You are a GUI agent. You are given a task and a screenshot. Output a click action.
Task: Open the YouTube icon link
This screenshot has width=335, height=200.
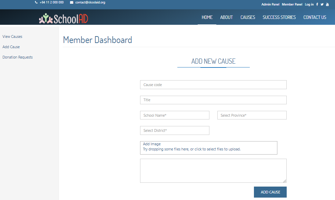(327, 4)
